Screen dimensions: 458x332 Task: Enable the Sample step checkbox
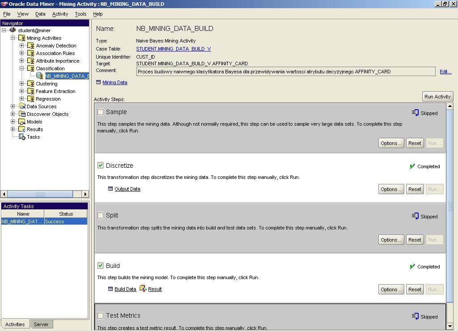[101, 112]
